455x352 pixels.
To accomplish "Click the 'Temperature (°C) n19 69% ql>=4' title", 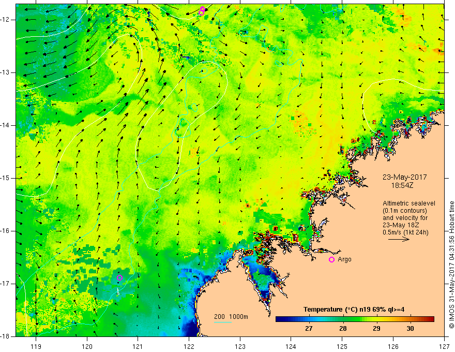I will coord(354,310).
